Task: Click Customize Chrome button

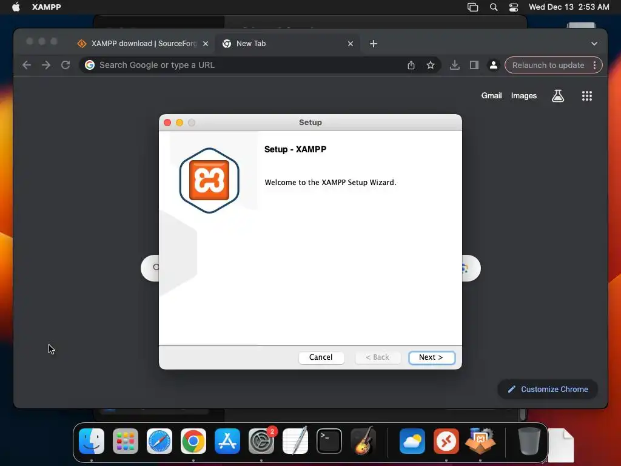Action: click(x=548, y=389)
